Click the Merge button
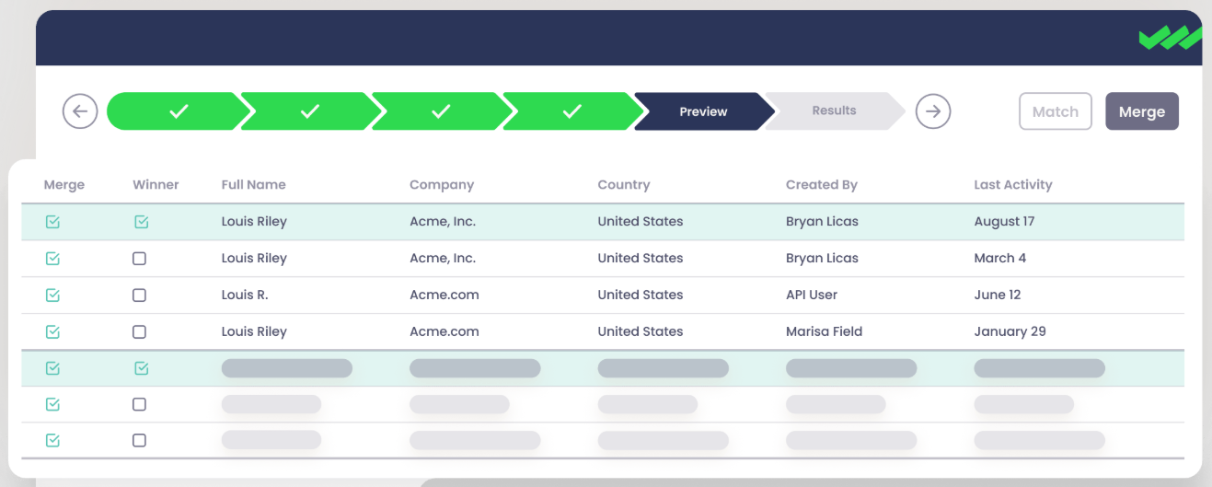 pos(1142,111)
